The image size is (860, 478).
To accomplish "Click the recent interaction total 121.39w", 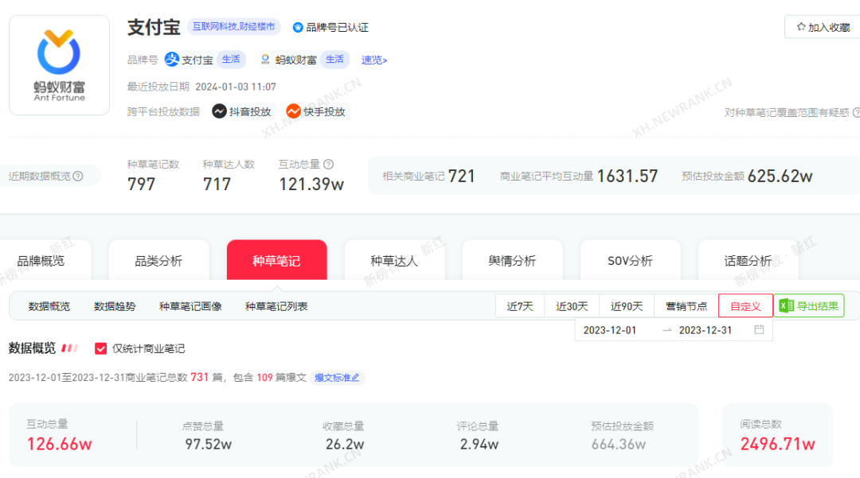I will (x=311, y=185).
